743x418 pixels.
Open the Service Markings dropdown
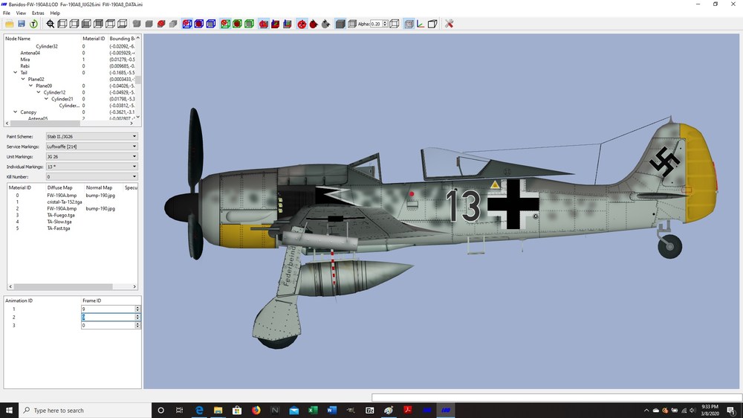(91, 146)
